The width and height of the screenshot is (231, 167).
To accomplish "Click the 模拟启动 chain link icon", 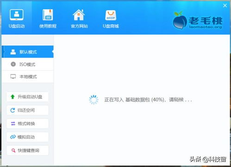I will (13, 137).
